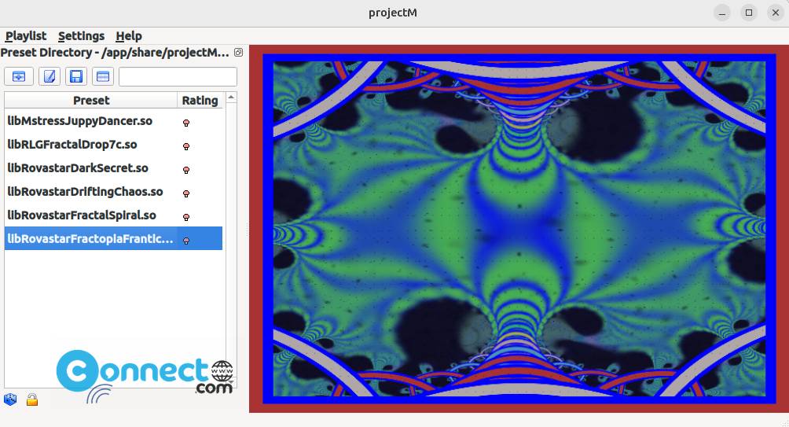Screen dimensions: 789x427
Task: Click rating icon for libRovastarFractalSpiral.so
Action: click(186, 218)
